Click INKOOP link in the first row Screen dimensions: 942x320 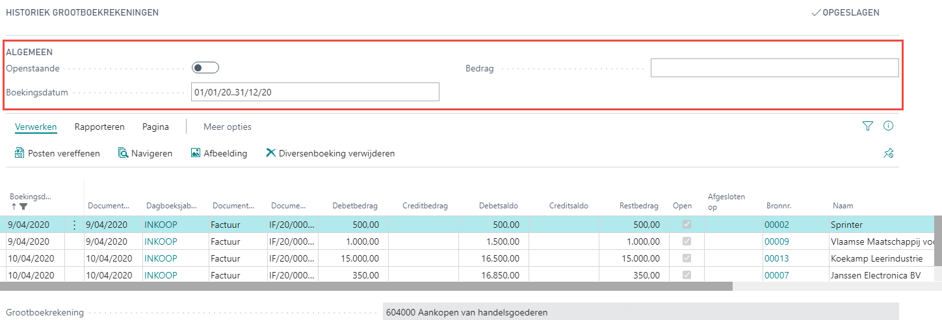click(x=161, y=225)
